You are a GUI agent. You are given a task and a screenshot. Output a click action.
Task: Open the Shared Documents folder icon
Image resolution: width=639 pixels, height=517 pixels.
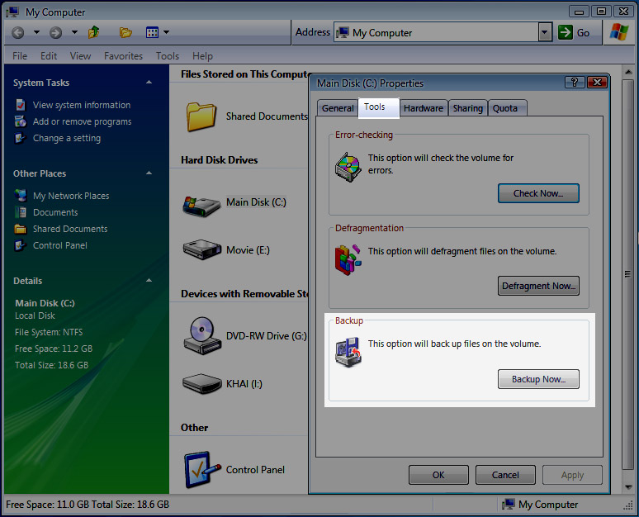point(201,116)
